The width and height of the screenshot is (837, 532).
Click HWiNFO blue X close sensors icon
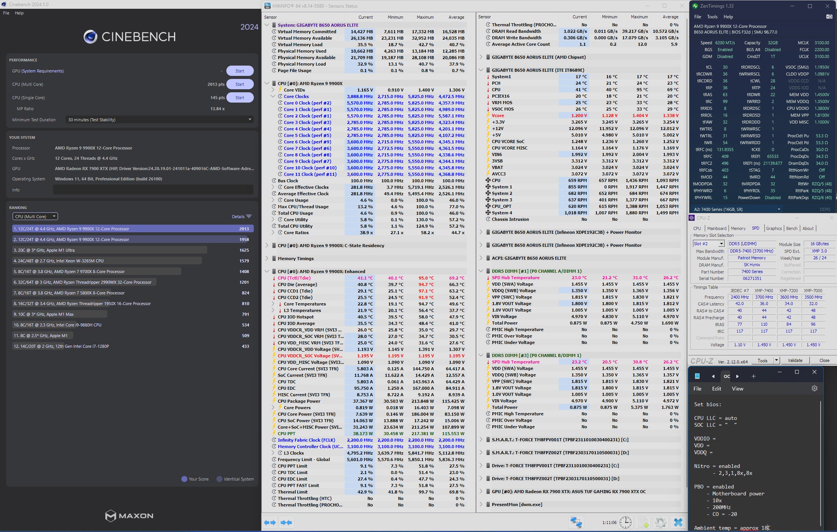678,522
